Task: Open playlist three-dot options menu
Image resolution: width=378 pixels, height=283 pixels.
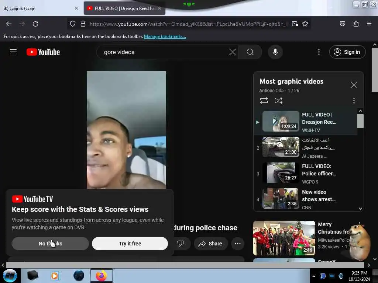Action: [354, 100]
